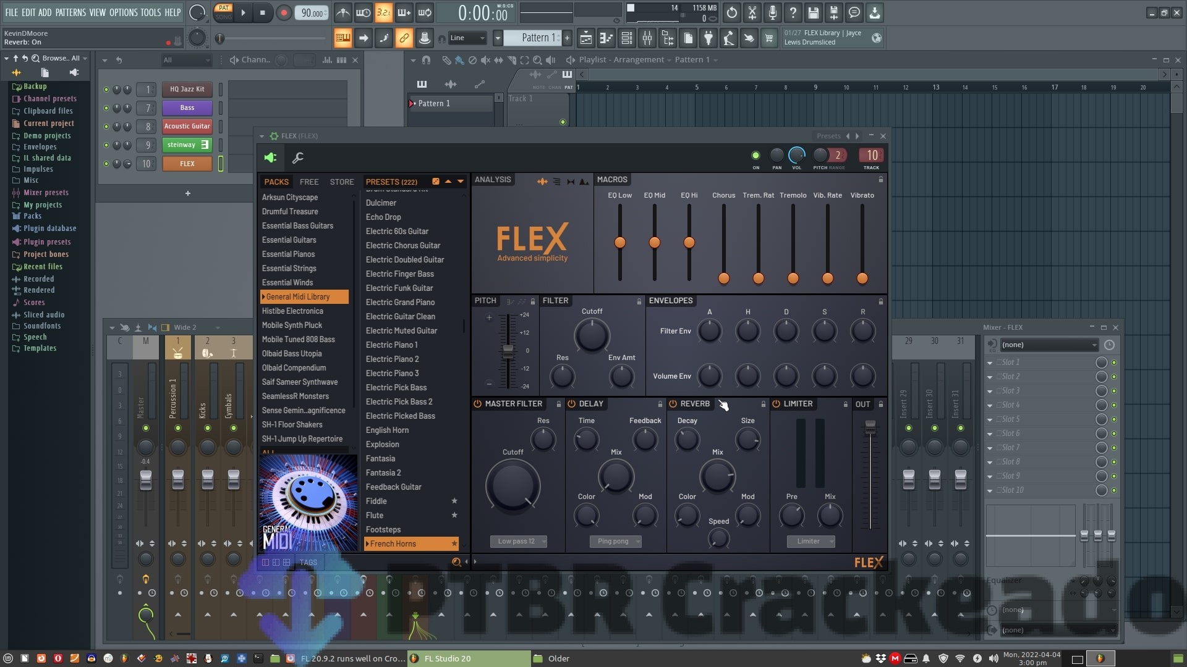Open the Limiter type dropdown

pos(811,542)
